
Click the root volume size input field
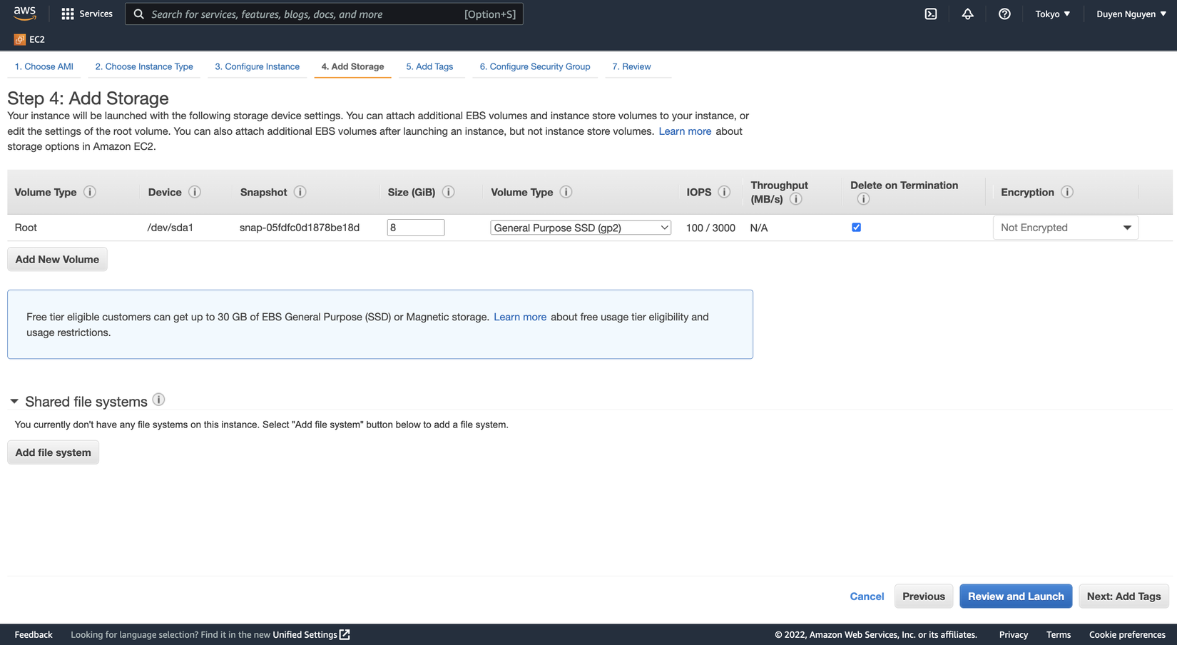coord(415,228)
